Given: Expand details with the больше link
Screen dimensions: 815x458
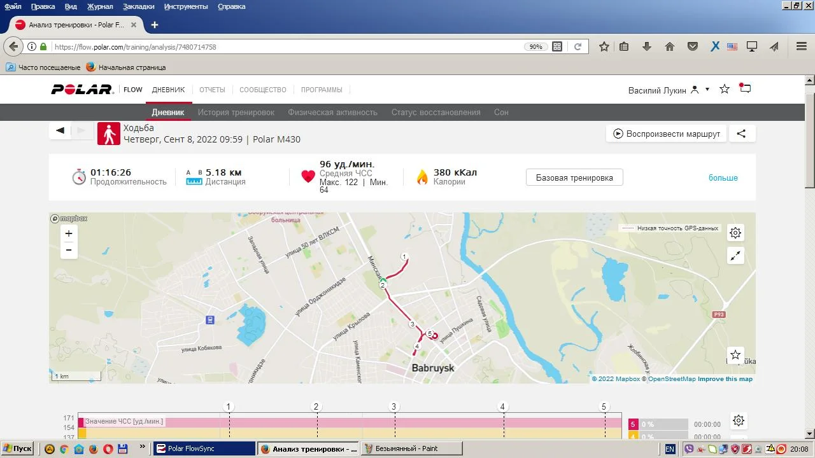Looking at the screenshot, I should click(x=723, y=177).
